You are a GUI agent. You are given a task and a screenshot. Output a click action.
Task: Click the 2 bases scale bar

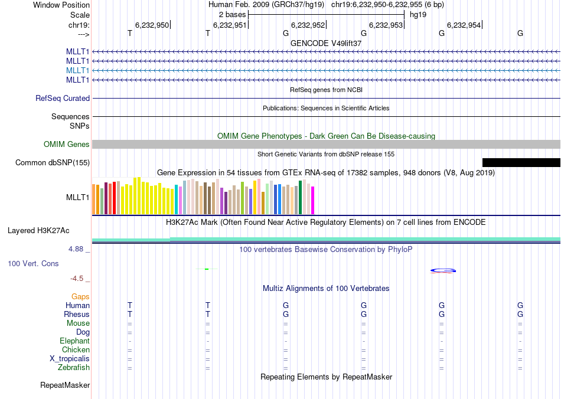326,15
